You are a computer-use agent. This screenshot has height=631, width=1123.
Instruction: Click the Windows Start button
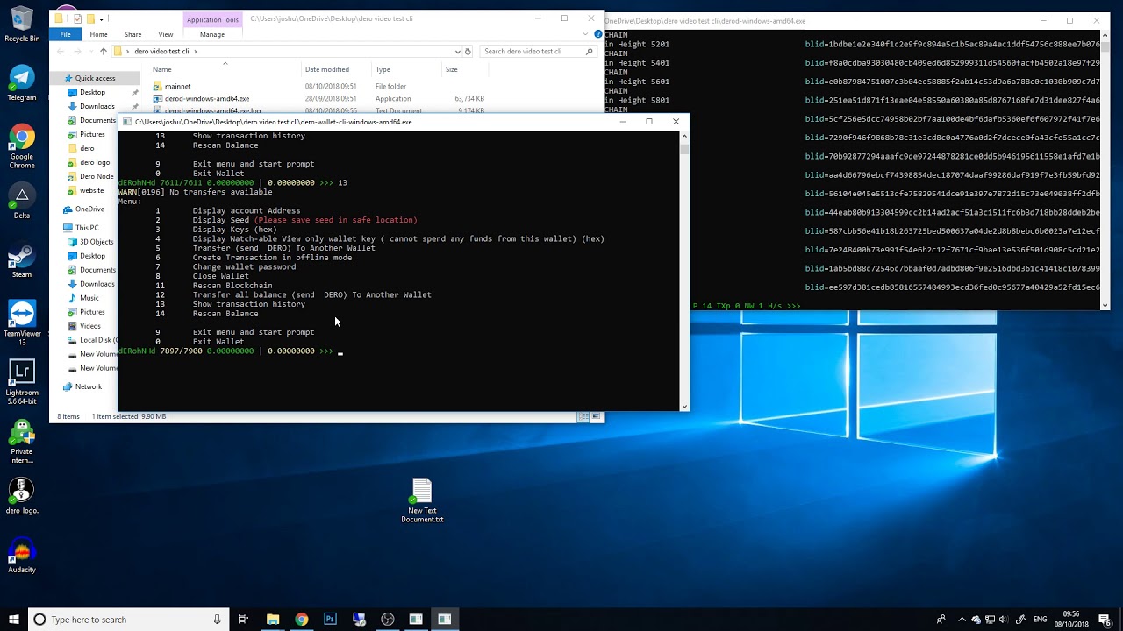[x=13, y=620]
